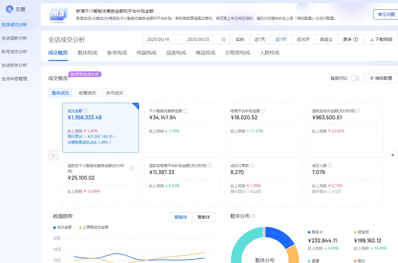Click previous arrow left of metric cards
Viewport: 398px width, 263px height.
click(x=54, y=155)
